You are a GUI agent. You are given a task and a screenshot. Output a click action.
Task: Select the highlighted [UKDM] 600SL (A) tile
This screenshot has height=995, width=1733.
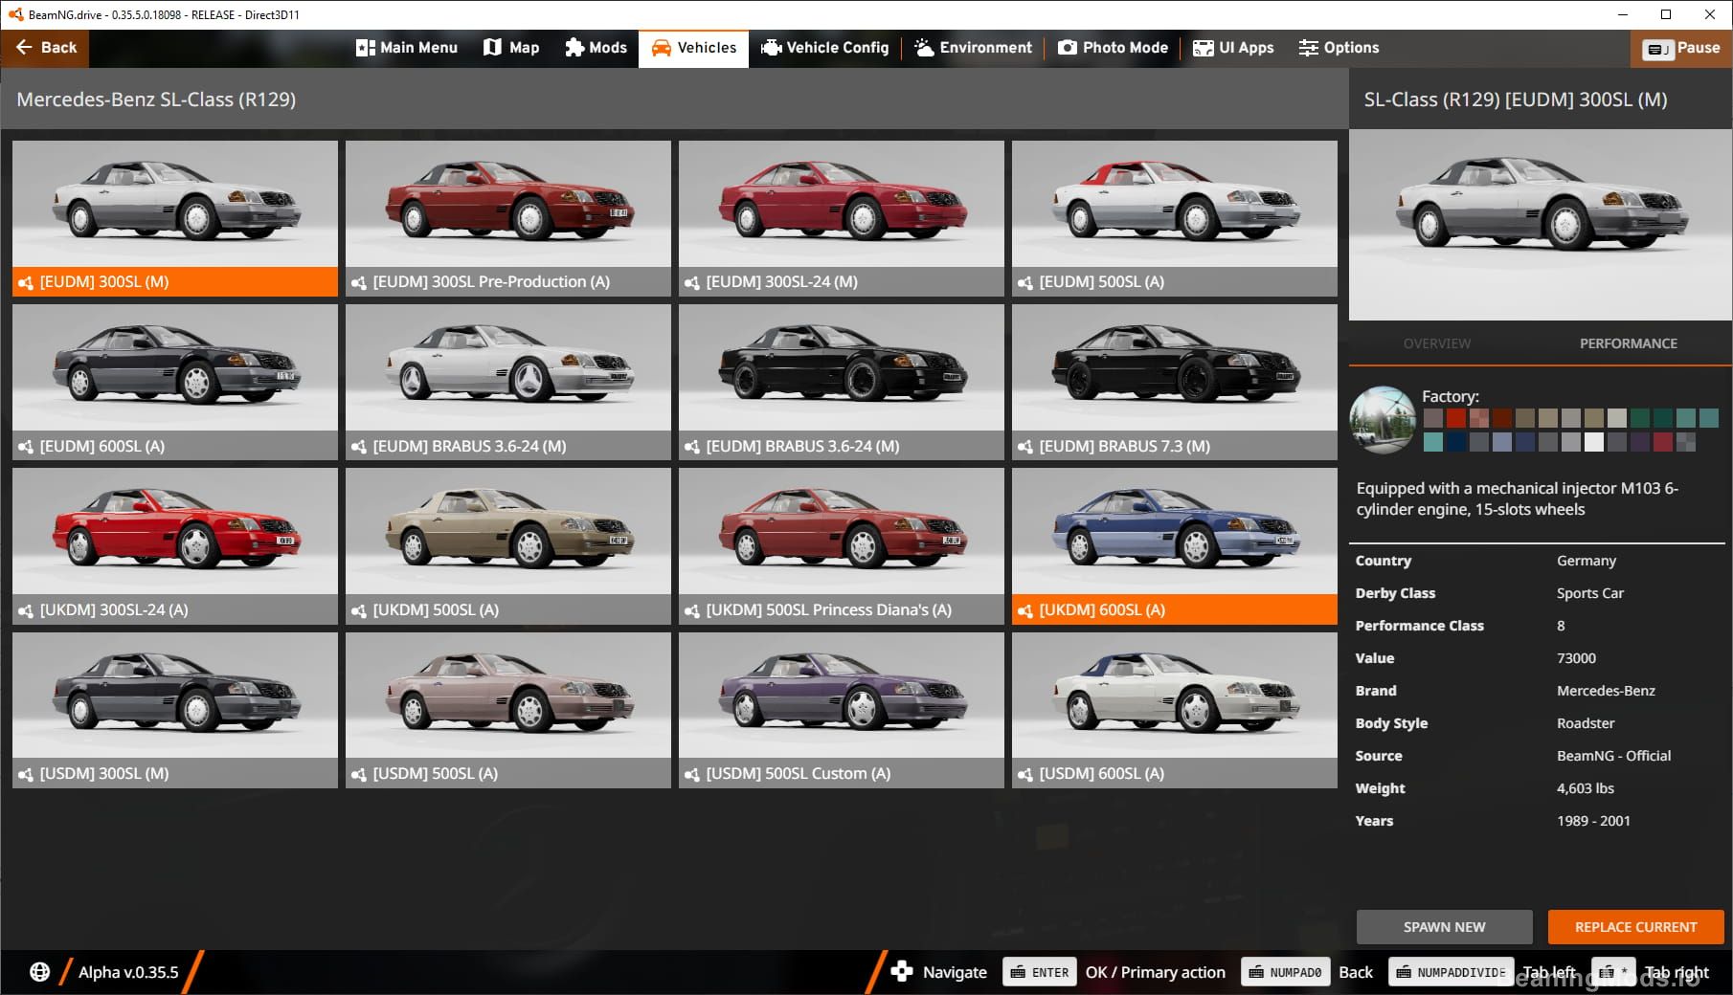click(x=1175, y=546)
